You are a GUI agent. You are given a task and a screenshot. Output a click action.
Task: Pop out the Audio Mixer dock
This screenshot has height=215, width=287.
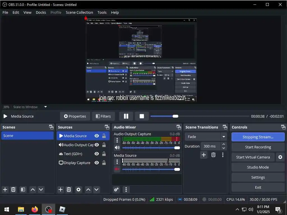point(179,127)
